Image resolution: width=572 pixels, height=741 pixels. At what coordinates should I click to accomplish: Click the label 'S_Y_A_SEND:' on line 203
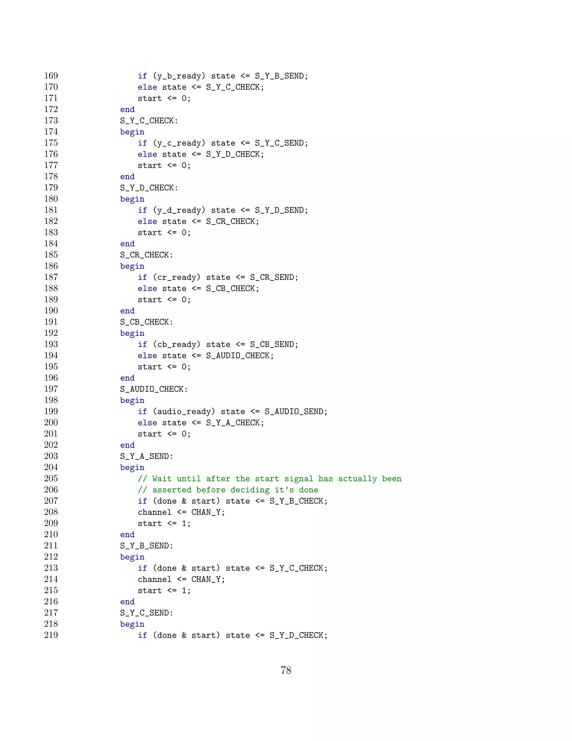(147, 456)
